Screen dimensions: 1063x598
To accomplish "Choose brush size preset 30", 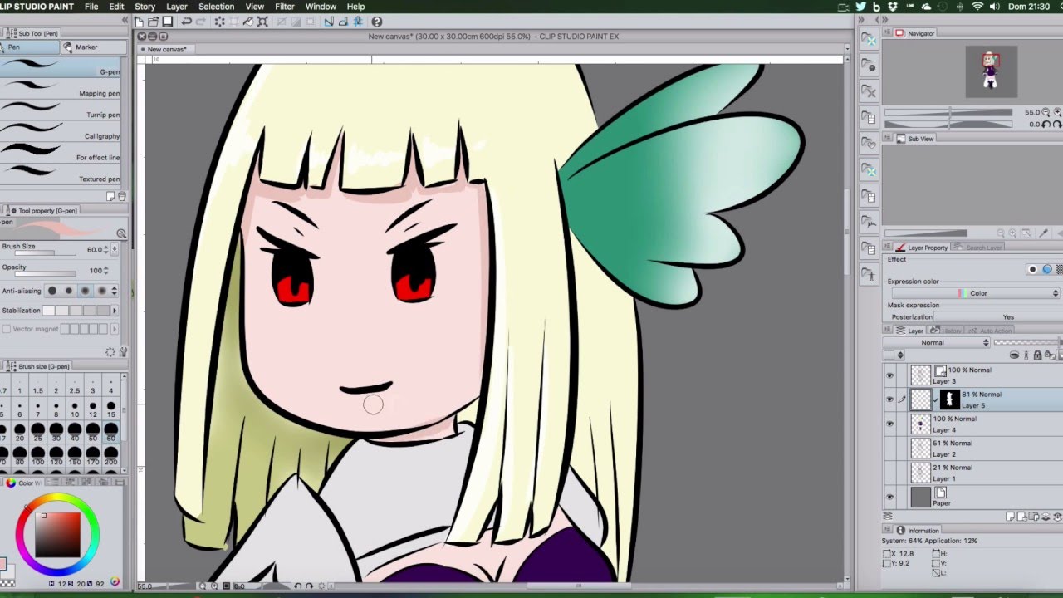I will tap(56, 432).
